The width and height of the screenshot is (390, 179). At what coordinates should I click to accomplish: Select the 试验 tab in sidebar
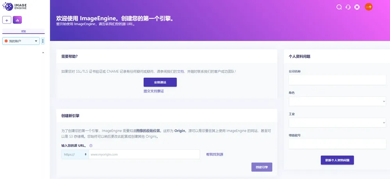[x=23, y=31]
